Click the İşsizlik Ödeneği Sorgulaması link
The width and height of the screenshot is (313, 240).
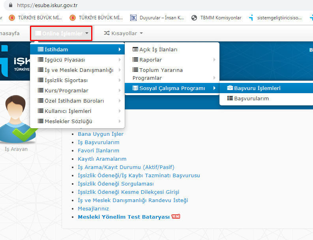tap(116, 184)
